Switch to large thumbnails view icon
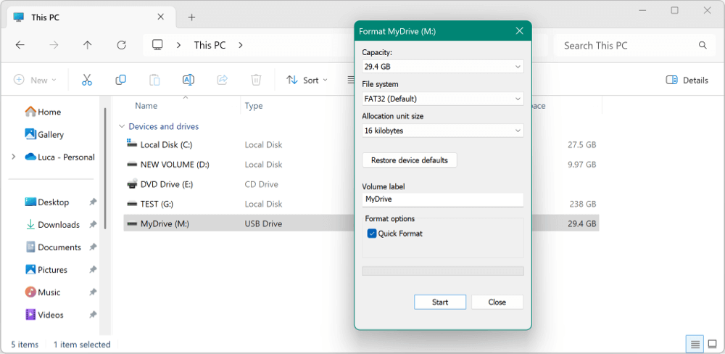The width and height of the screenshot is (725, 354). [713, 344]
